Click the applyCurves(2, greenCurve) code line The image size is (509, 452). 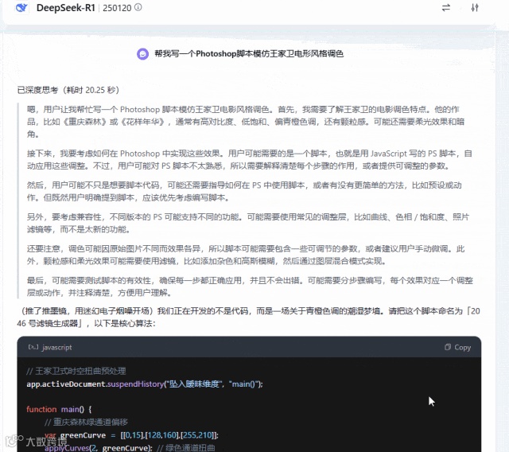pyautogui.click(x=130, y=448)
